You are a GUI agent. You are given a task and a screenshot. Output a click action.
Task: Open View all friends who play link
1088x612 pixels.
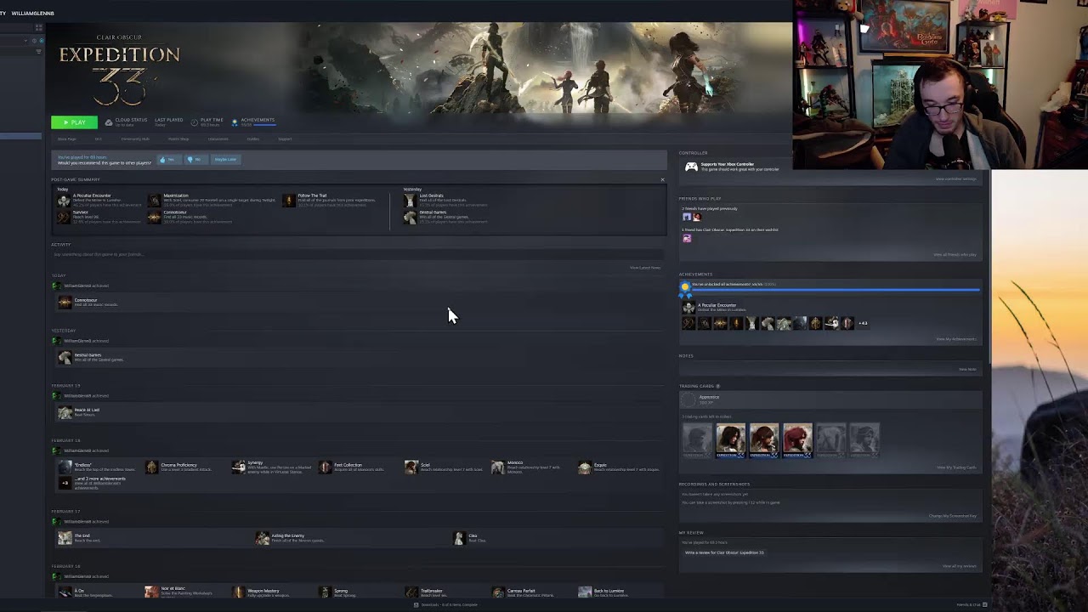point(955,255)
